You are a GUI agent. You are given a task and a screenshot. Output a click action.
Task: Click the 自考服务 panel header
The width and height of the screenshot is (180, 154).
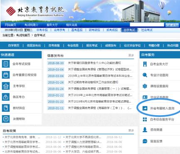160,55
